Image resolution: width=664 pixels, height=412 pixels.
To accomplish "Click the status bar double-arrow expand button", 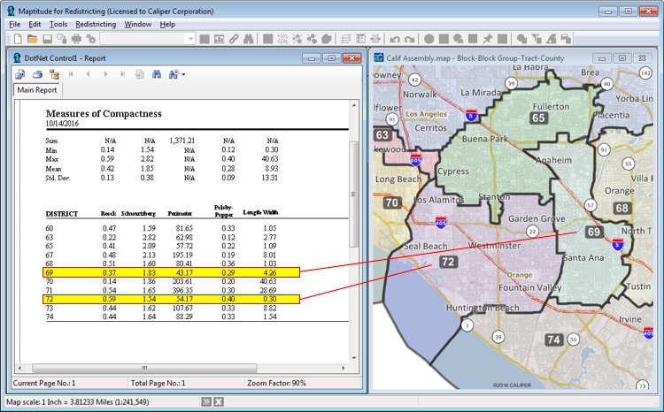I will click(x=205, y=401).
